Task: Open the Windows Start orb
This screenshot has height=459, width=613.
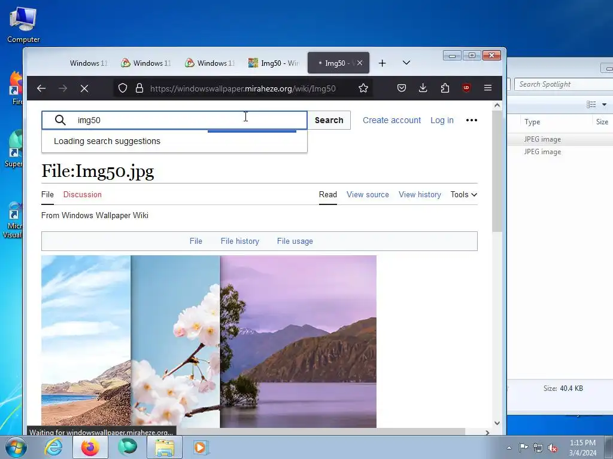Action: click(16, 447)
